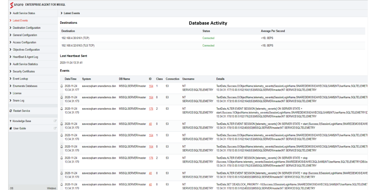The image size is (376, 190).
Task: Open HeartBeat & Agent Log
Action: click(x=25, y=57)
